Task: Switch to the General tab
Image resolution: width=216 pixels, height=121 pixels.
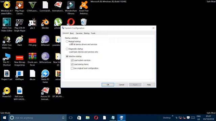Action: (x=65, y=33)
